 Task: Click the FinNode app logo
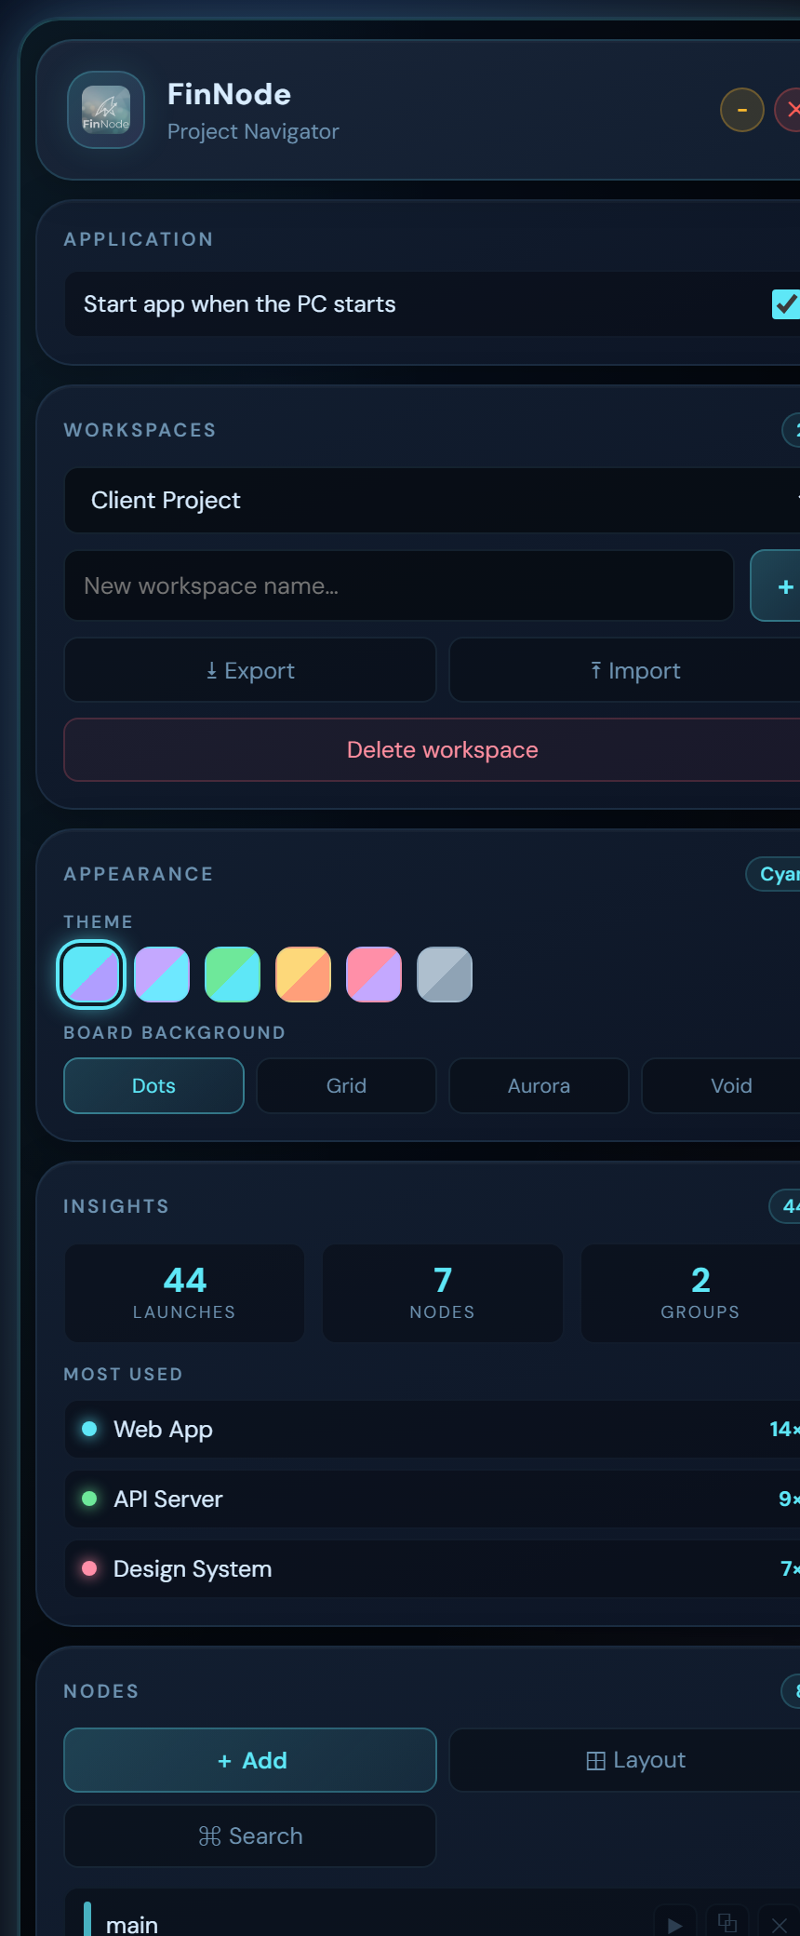(106, 110)
